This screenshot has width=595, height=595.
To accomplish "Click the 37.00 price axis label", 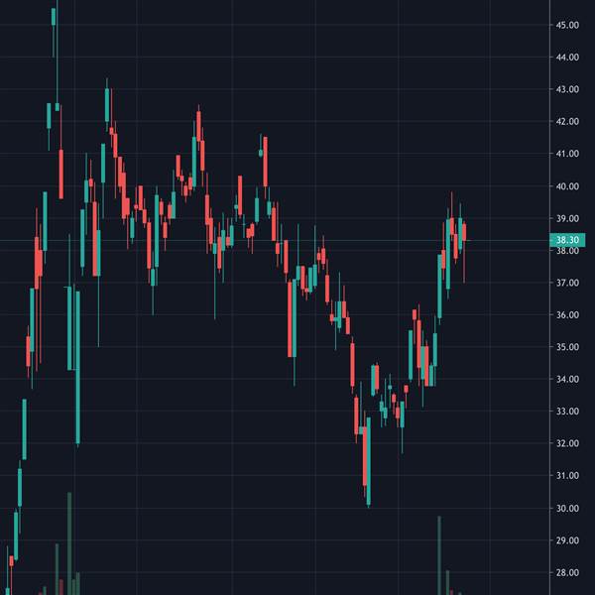I will (x=567, y=283).
